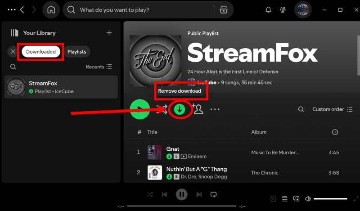Image resolution: width=360 pixels, height=211 pixels.
Task: Play the StreamFox playlist
Action: pyautogui.click(x=139, y=109)
